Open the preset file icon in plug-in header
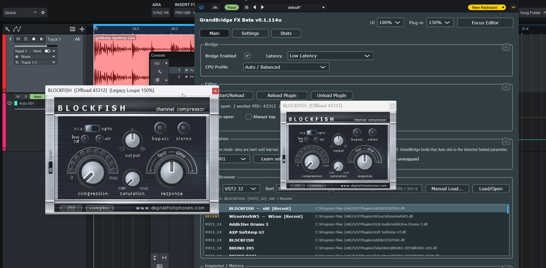The height and width of the screenshot is (268, 546). pos(247,7)
